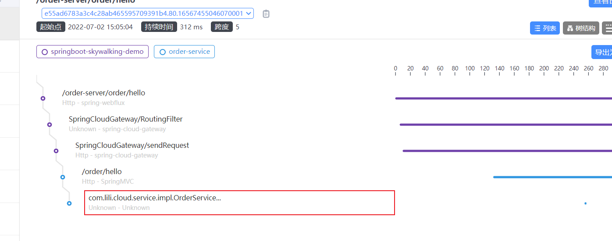Select the order-service tag

coord(184,52)
